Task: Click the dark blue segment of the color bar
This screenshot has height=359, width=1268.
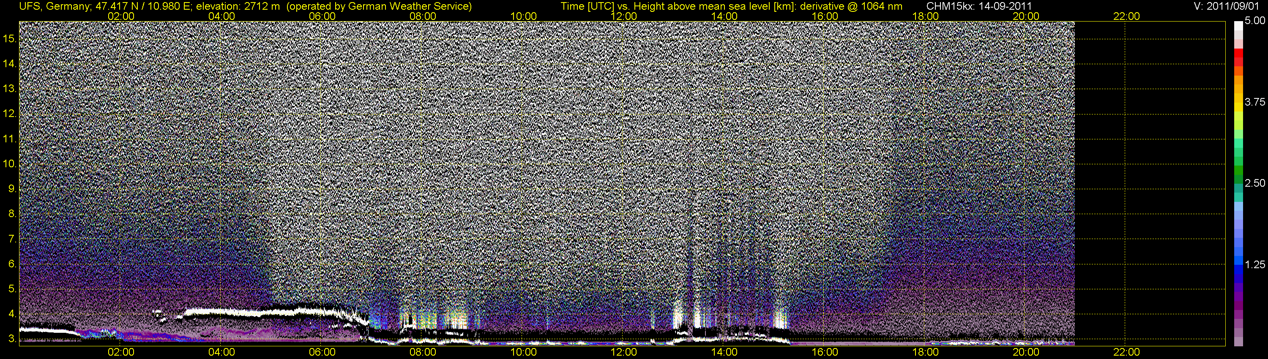Action: click(x=1238, y=279)
